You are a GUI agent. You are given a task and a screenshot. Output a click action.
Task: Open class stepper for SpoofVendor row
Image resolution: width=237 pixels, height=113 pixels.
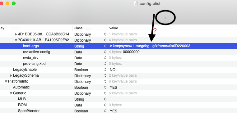click(x=105, y=111)
